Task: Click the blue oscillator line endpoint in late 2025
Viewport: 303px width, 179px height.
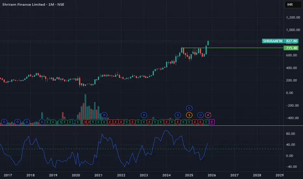Action: click(x=208, y=144)
